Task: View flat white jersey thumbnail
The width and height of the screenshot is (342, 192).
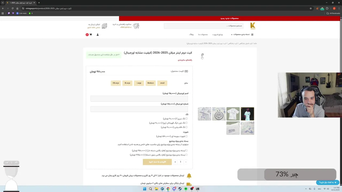Action: click(x=233, y=114)
